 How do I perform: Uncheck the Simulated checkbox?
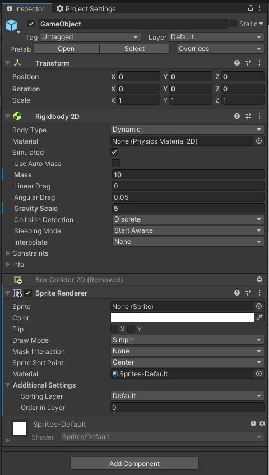coord(115,152)
